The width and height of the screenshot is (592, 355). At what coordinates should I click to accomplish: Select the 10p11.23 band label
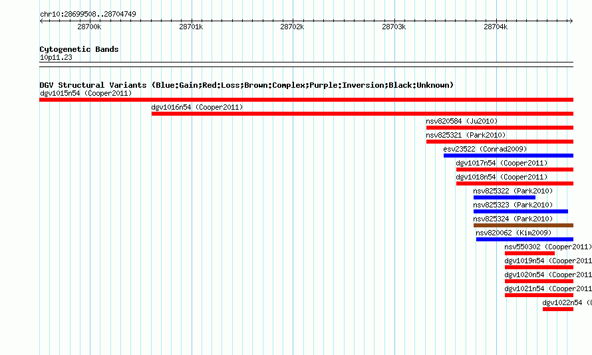56,57
